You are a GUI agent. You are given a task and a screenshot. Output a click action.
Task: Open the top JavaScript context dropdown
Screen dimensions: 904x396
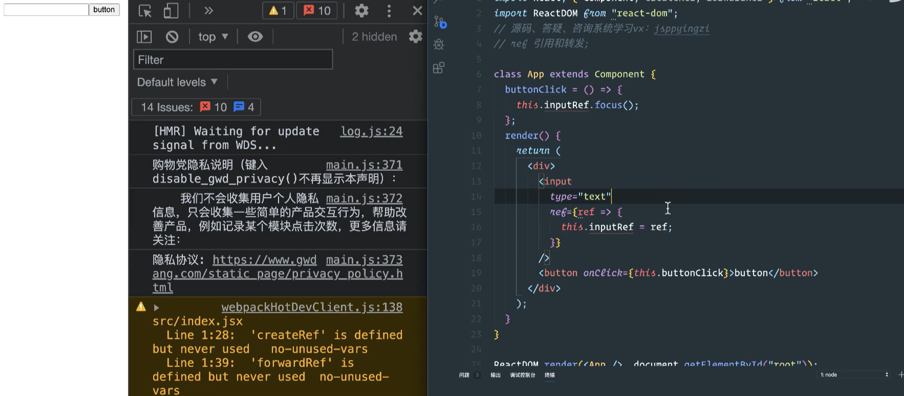pos(213,37)
